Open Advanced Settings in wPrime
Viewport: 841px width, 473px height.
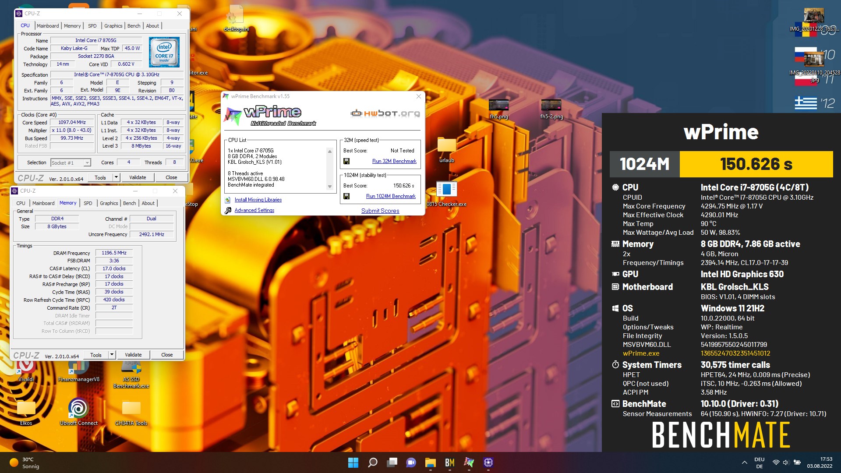coord(254,210)
